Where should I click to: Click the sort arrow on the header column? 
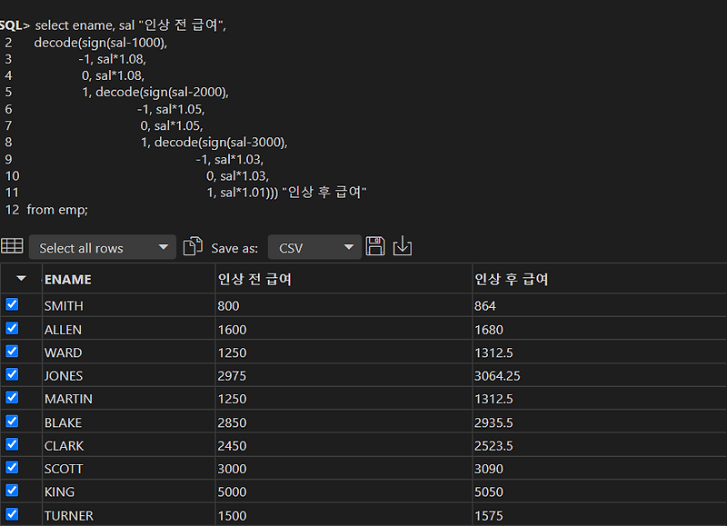21,279
